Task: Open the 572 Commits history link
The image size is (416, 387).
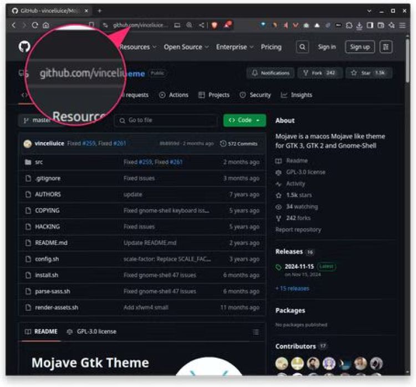Action: (x=239, y=144)
